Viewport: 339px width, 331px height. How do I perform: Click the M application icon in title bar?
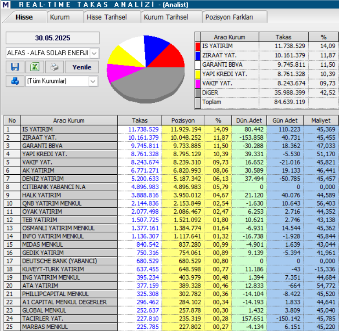[x=5, y=5]
